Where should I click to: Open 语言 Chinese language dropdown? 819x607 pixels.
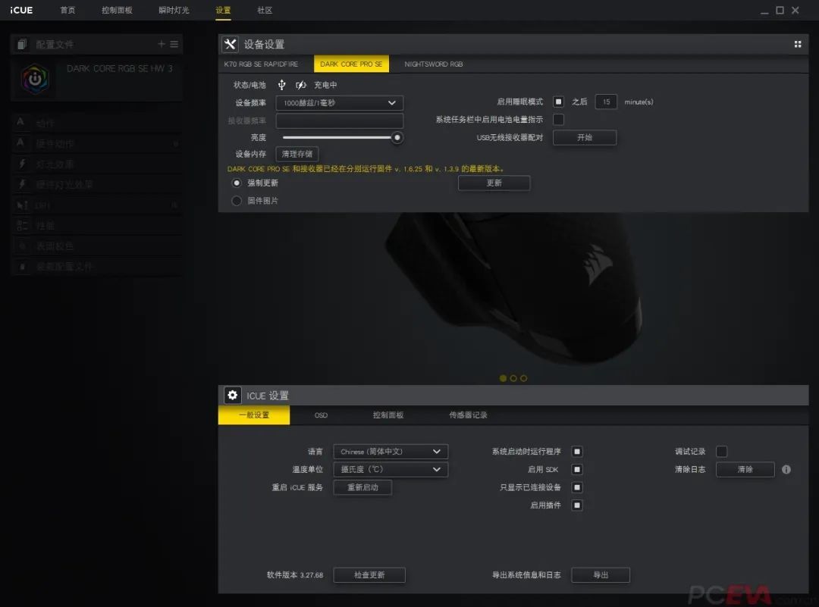(x=391, y=452)
